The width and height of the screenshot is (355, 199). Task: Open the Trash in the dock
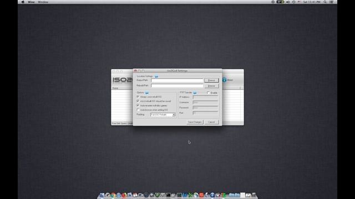point(253,195)
